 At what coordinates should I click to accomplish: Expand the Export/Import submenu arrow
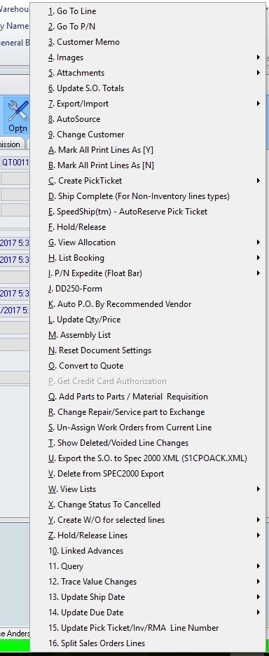(258, 103)
